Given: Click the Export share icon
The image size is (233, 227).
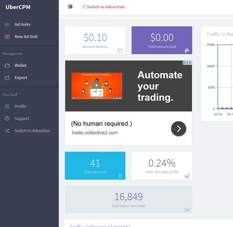Looking at the screenshot, I should [7, 78].
